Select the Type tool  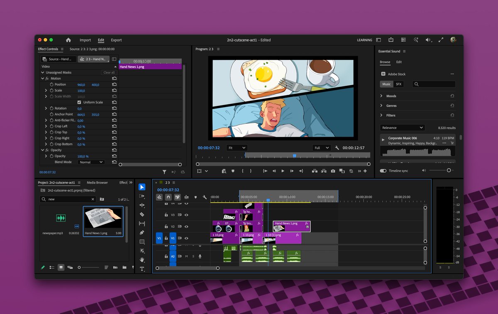pos(142,269)
